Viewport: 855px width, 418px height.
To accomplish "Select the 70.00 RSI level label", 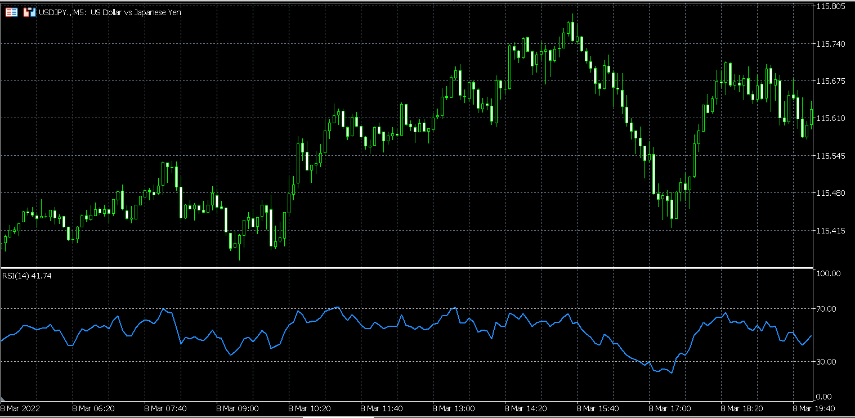I will coord(827,309).
